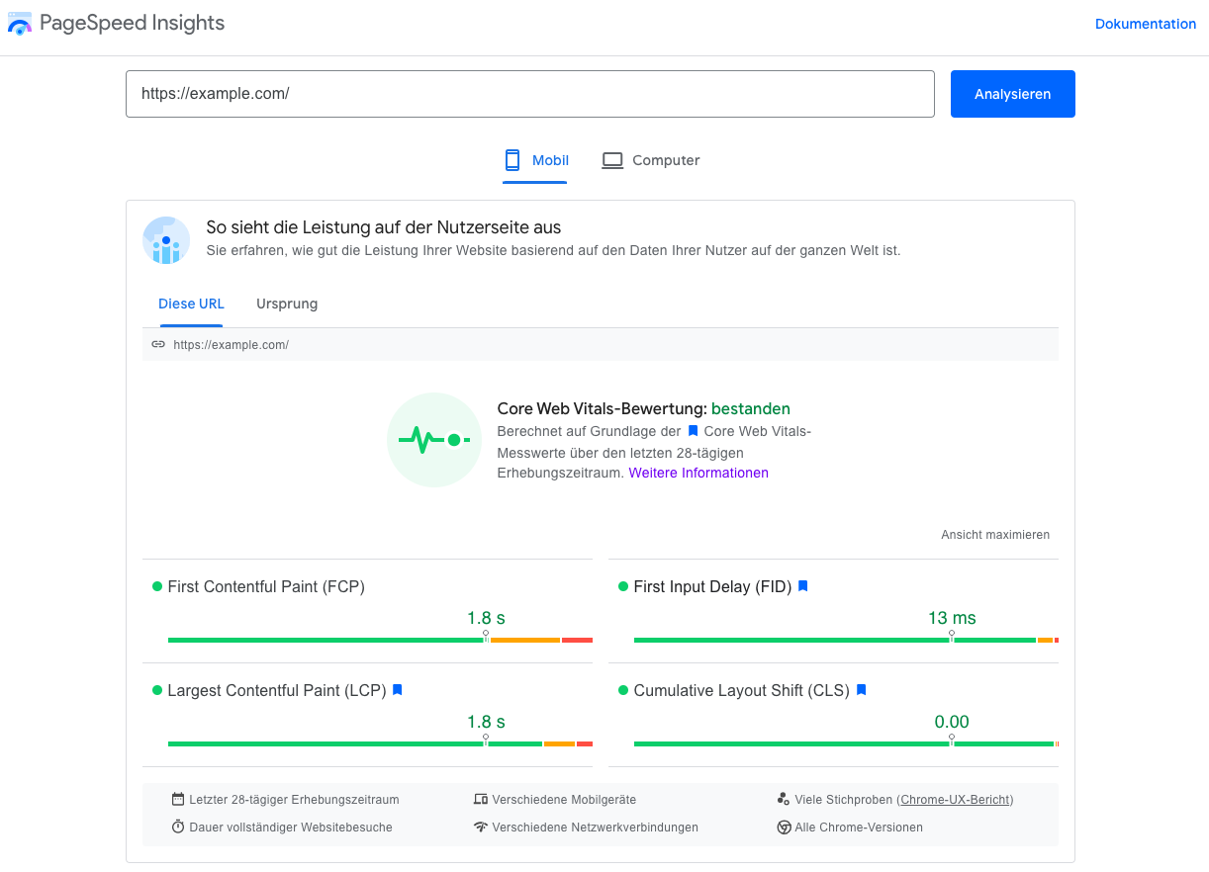
Task: Click the 1.8 s LCP value
Action: click(486, 722)
